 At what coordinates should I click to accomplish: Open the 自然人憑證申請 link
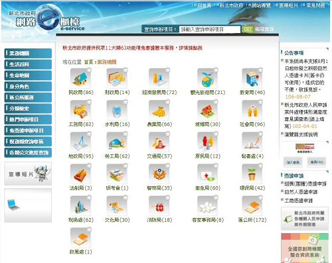[x=301, y=192]
